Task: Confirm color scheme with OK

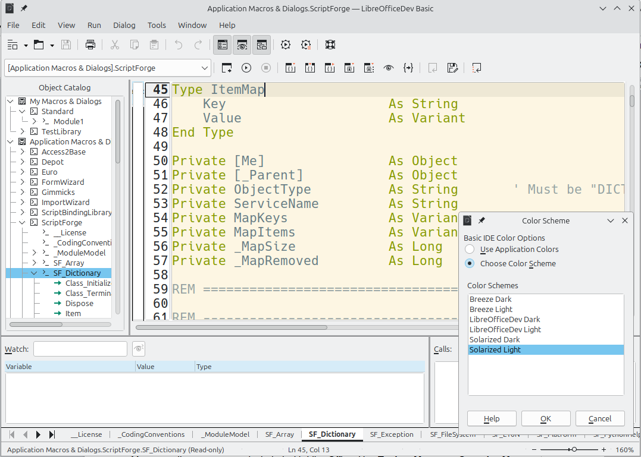Action: (545, 418)
